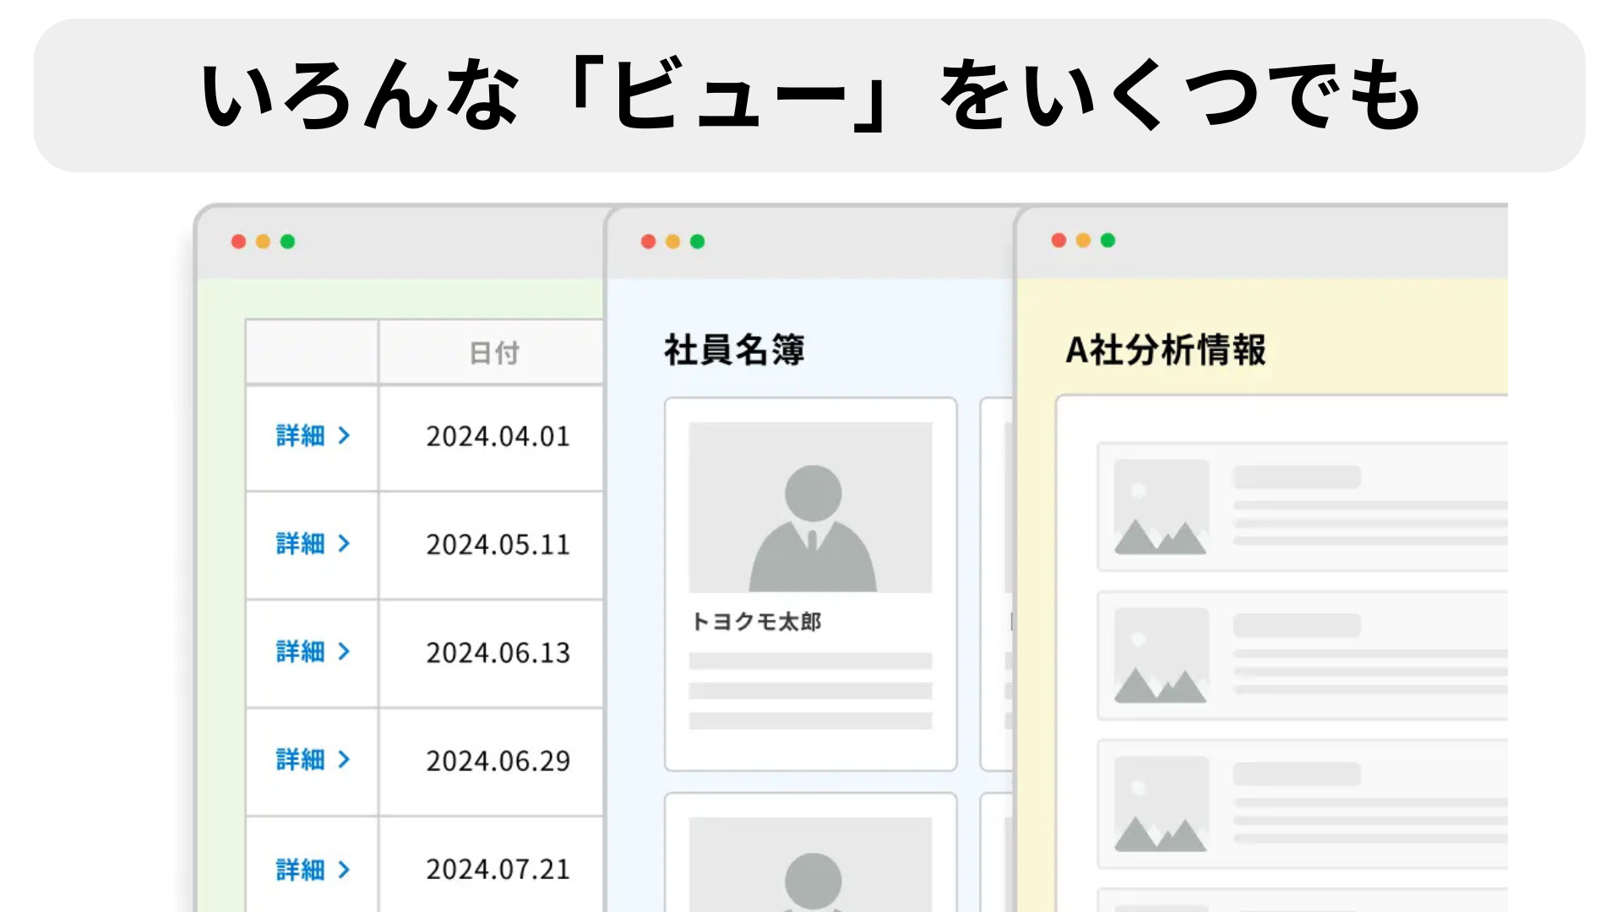Click the トヨクモ太郎 name label

click(x=756, y=622)
